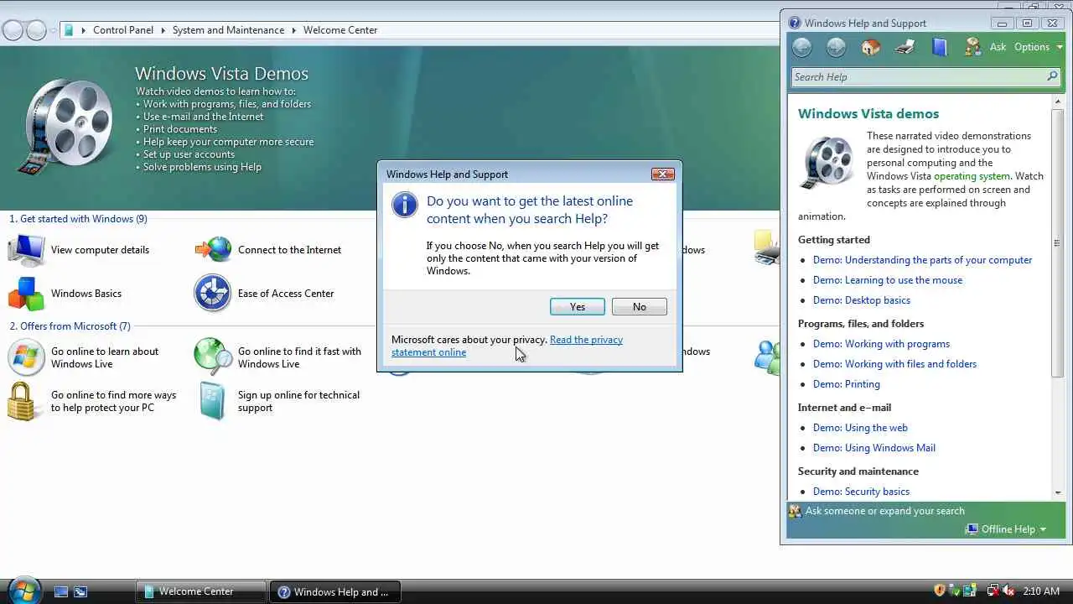The width and height of the screenshot is (1073, 604).
Task: Open View computer details item
Action: [79, 250]
